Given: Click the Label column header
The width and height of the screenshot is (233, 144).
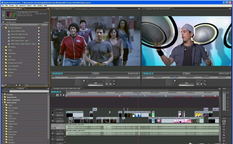Looking at the screenshot, I should coord(40,25).
